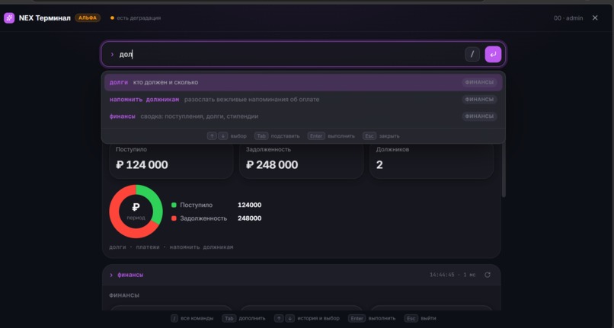Click the legend value 248000
This screenshot has height=328, width=614.
pyautogui.click(x=249, y=218)
